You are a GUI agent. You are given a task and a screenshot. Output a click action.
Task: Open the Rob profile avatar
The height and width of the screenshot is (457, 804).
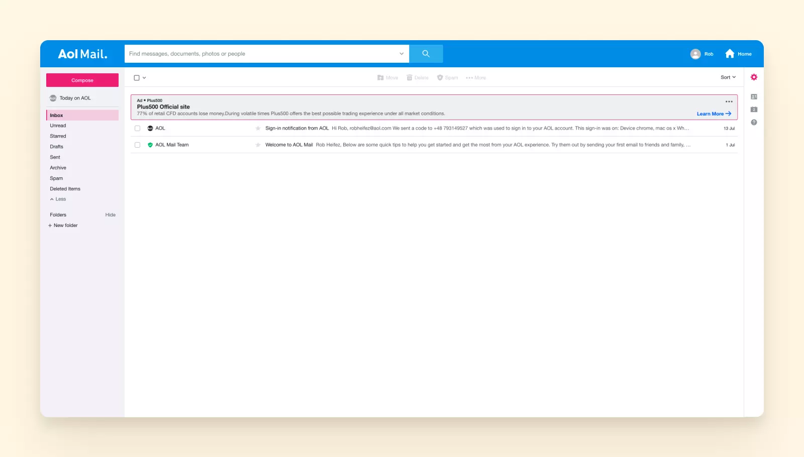coord(695,54)
